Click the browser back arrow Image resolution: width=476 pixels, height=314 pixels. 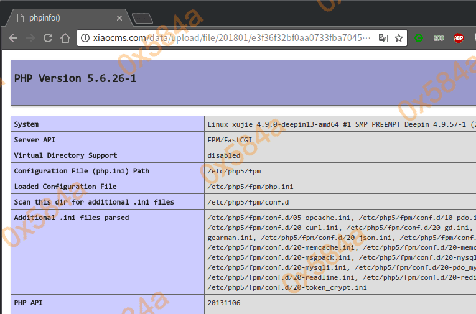click(14, 38)
